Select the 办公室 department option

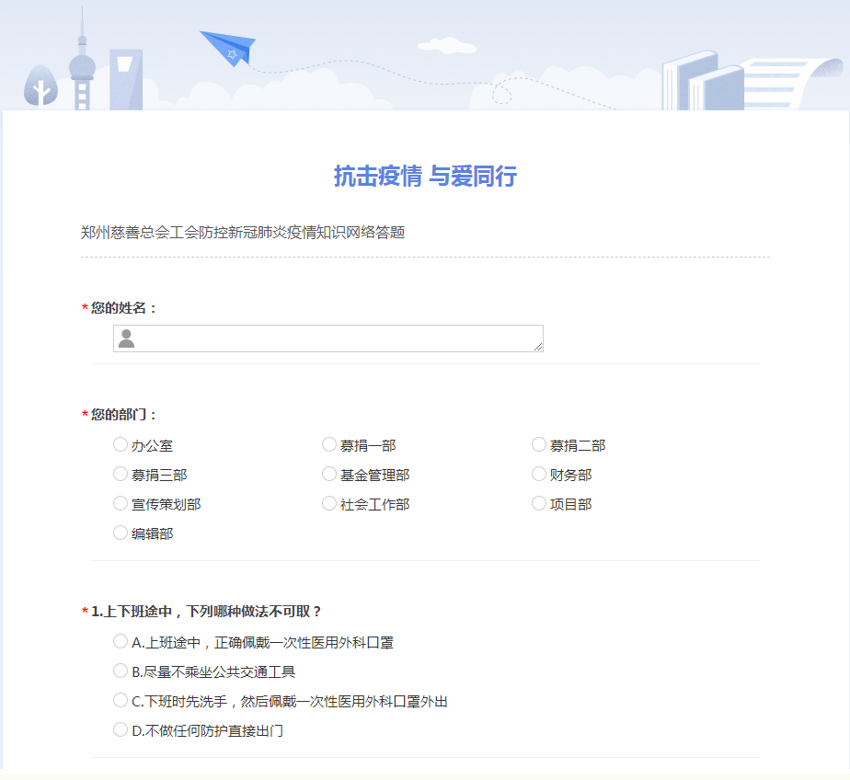tap(121, 445)
